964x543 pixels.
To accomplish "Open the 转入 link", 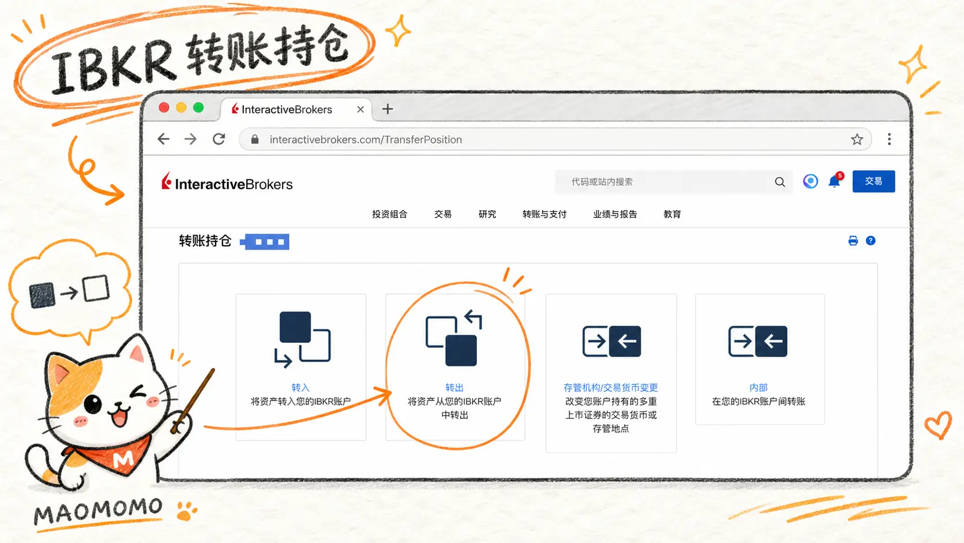I will 300,388.
